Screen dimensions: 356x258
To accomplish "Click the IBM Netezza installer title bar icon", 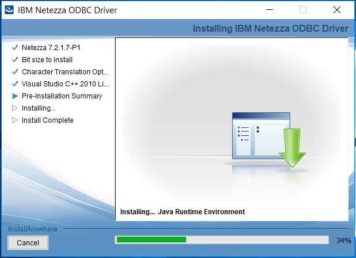I will tap(9, 10).
